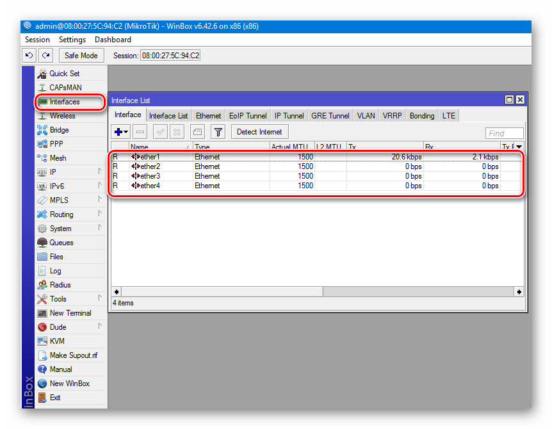Open the Wireless sidebar item
The height and width of the screenshot is (429, 552).
[x=71, y=116]
